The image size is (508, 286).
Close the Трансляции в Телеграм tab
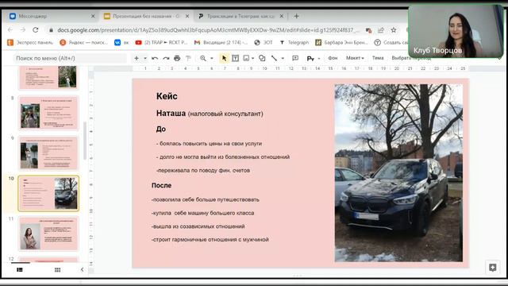tap(282, 16)
